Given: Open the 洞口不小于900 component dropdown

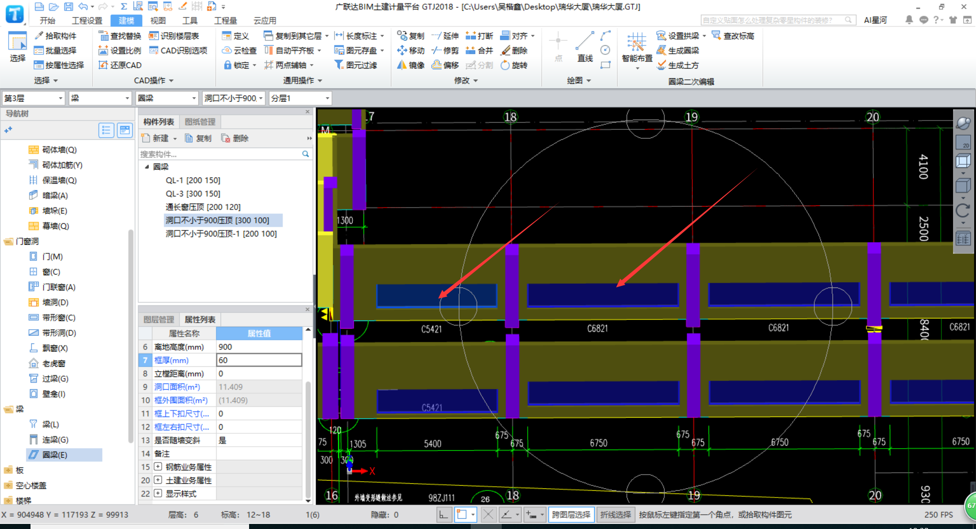Looking at the screenshot, I should click(x=233, y=98).
